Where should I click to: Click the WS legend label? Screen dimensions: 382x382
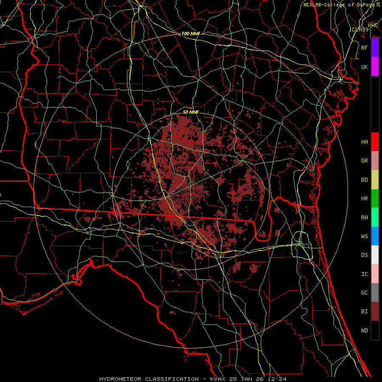365,236
